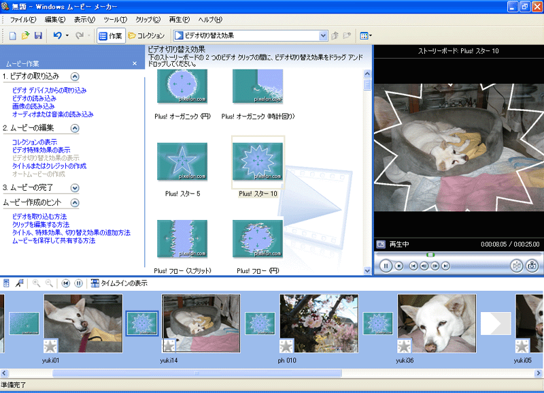Screen dimensions: 544x393
Task: Open the ファイル(F) menu
Action: point(22,20)
